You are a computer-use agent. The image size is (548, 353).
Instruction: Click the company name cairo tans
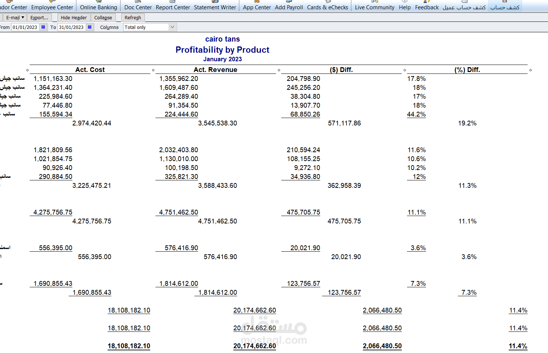point(223,39)
